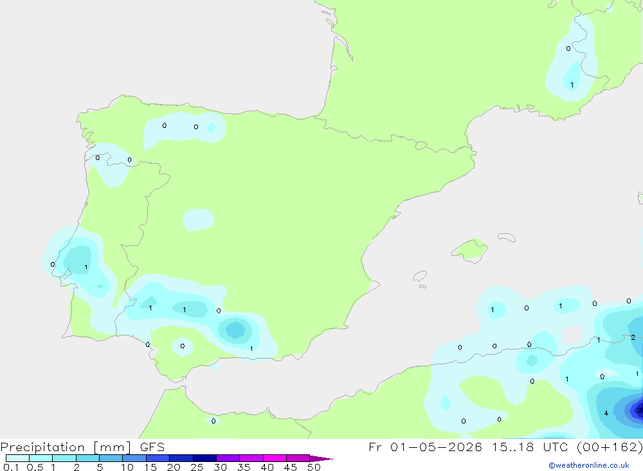Image resolution: width=643 pixels, height=471 pixels.
Task: Click the 0.5 to 1 mm legend swatch
Action: [x=41, y=458]
